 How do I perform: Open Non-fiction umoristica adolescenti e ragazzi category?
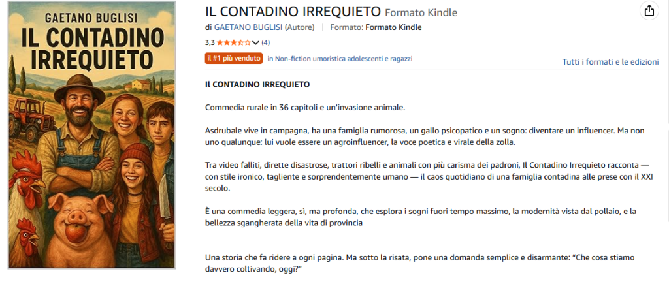pyautogui.click(x=340, y=59)
